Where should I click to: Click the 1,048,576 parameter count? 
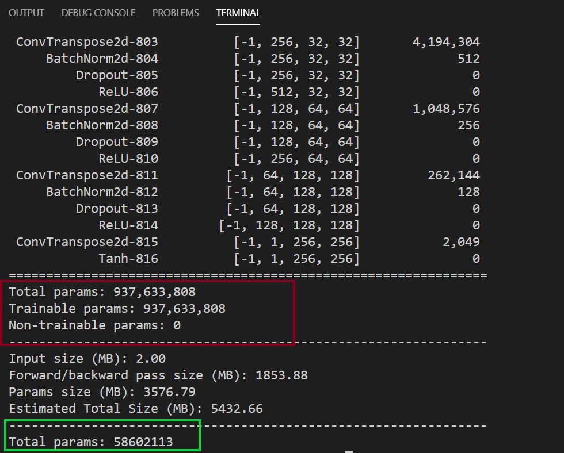[446, 109]
